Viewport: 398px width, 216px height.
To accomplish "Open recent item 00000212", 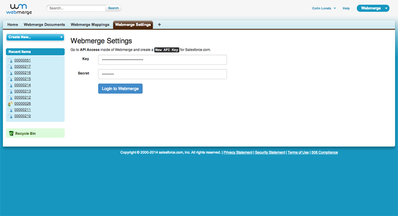I will [x=22, y=98].
